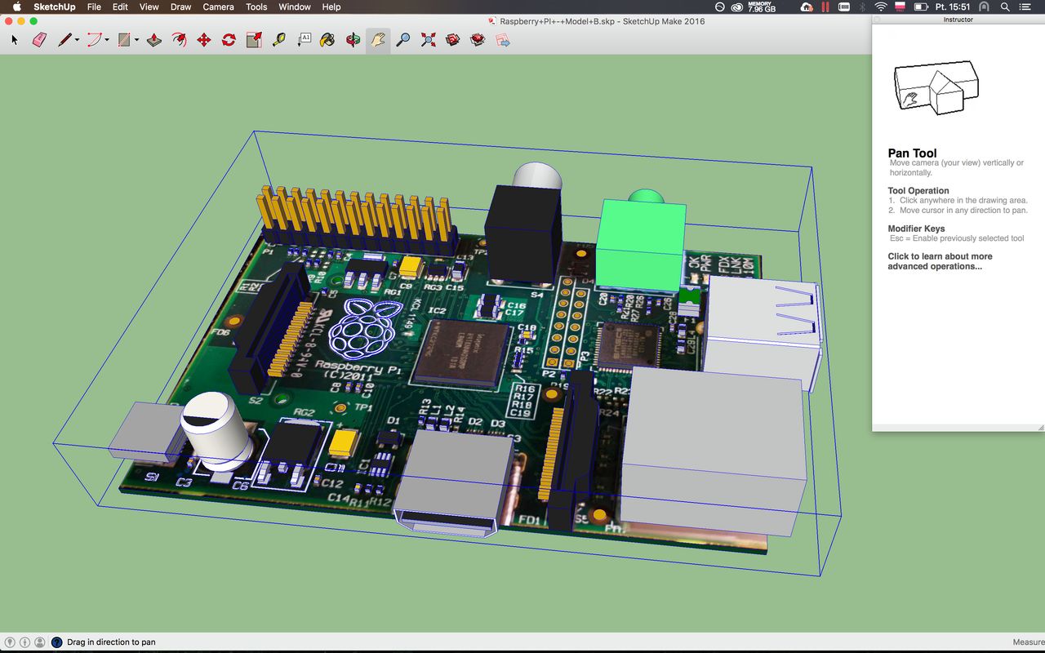Activate the Tape Measure tool
The image size is (1045, 653).
[279, 40]
